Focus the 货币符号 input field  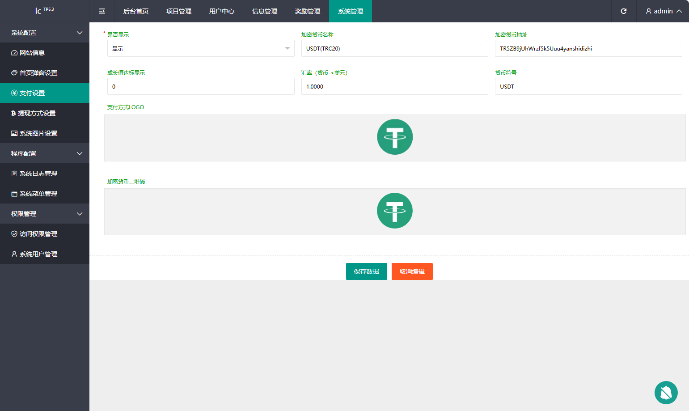pos(588,86)
